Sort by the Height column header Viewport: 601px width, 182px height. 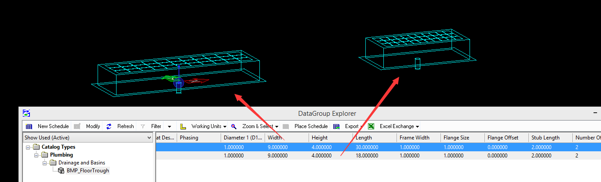click(x=331, y=138)
